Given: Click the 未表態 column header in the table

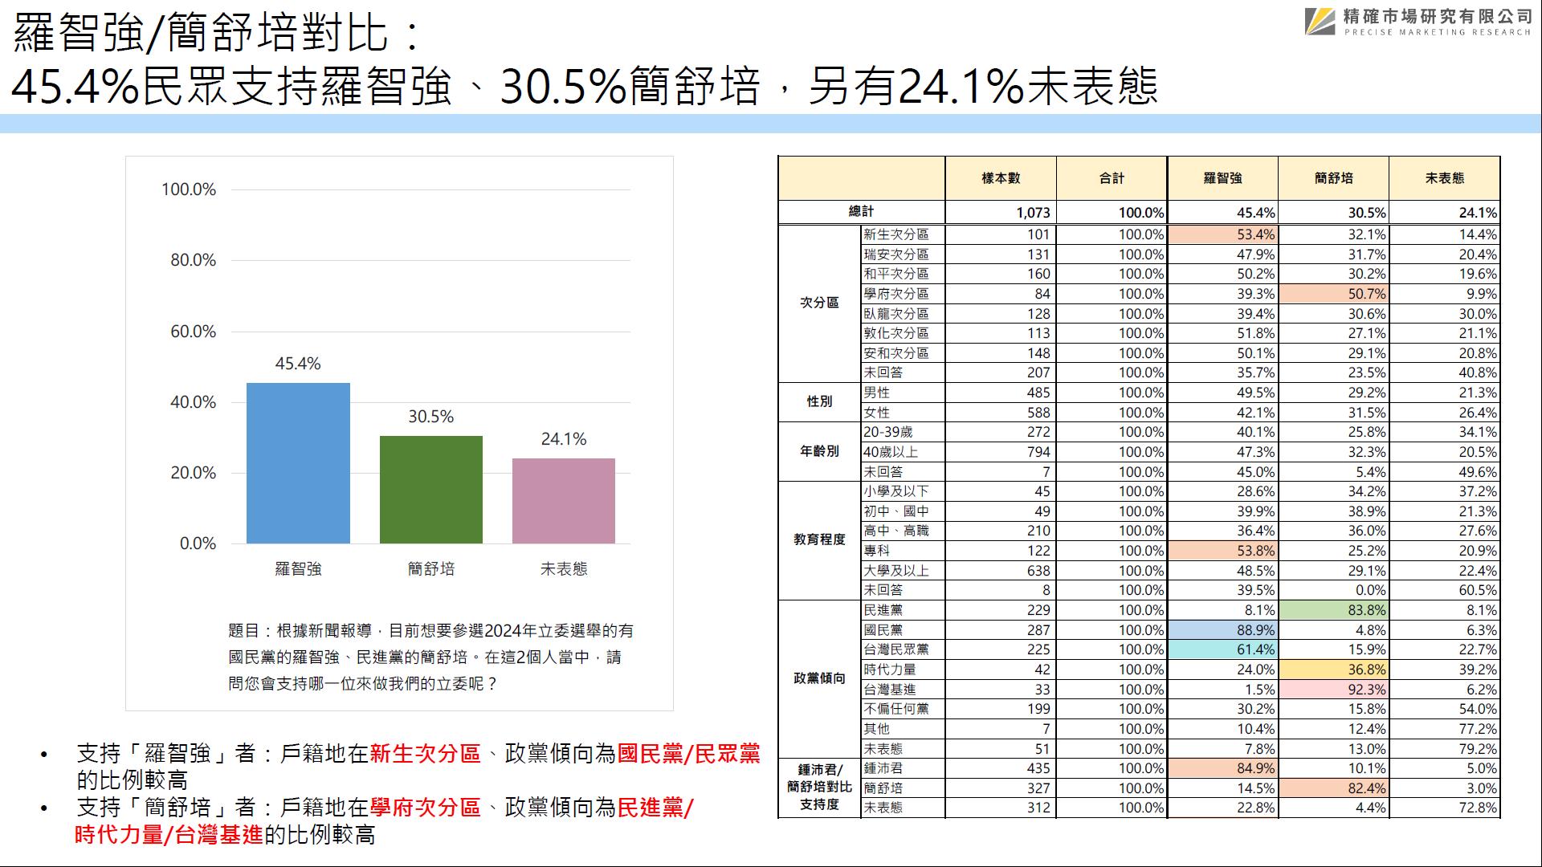Looking at the screenshot, I should [1444, 178].
